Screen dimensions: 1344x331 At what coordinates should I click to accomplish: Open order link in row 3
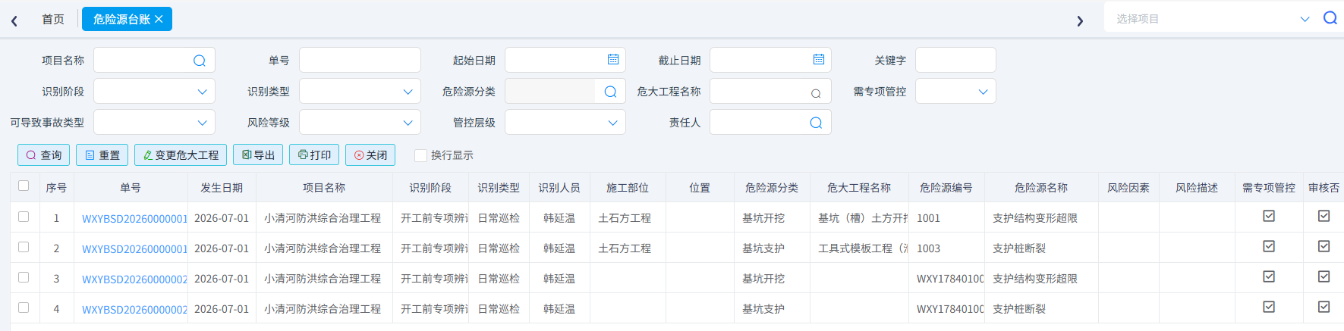point(134,279)
